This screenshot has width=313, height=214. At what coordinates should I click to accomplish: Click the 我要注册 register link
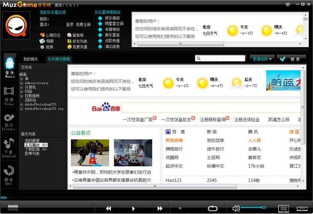(x=83, y=24)
